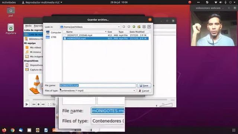The width and height of the screenshot is (238, 134).
Task: Open Actividades overview
Action: coord(9,2)
